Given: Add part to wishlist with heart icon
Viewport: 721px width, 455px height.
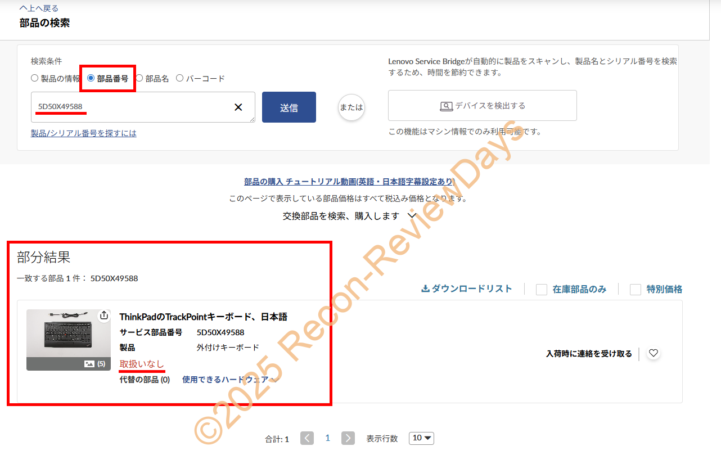Looking at the screenshot, I should point(653,353).
